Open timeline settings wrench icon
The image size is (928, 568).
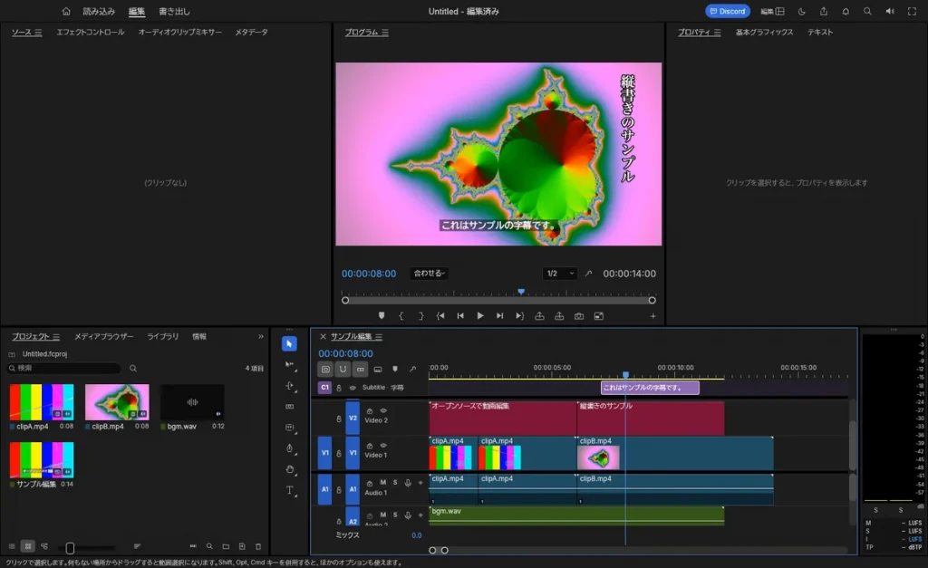coord(412,370)
